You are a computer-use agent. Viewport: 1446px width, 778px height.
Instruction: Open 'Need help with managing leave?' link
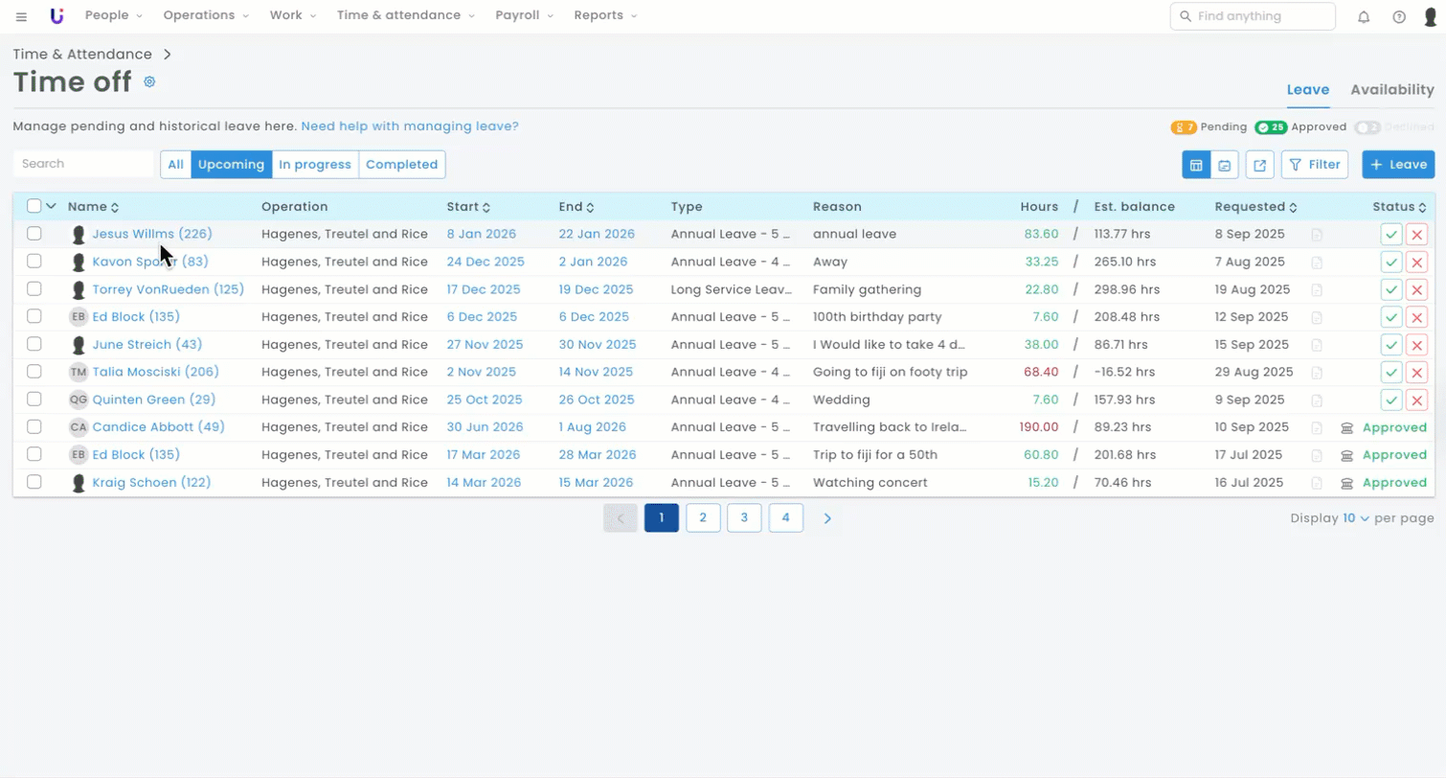click(x=410, y=126)
